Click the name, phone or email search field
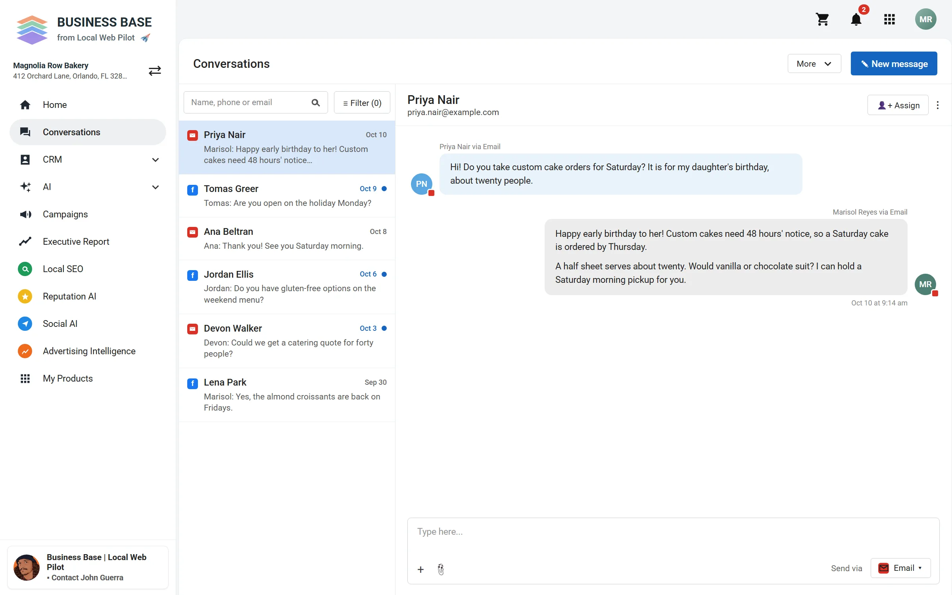Screen dimensions: 952x595 click(255, 102)
